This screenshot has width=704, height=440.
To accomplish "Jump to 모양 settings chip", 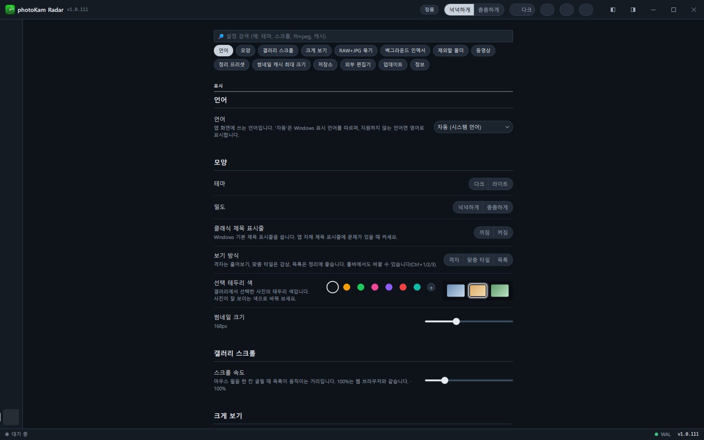I will point(246,51).
